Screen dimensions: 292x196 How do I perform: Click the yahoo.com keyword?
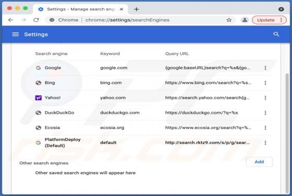(113, 97)
